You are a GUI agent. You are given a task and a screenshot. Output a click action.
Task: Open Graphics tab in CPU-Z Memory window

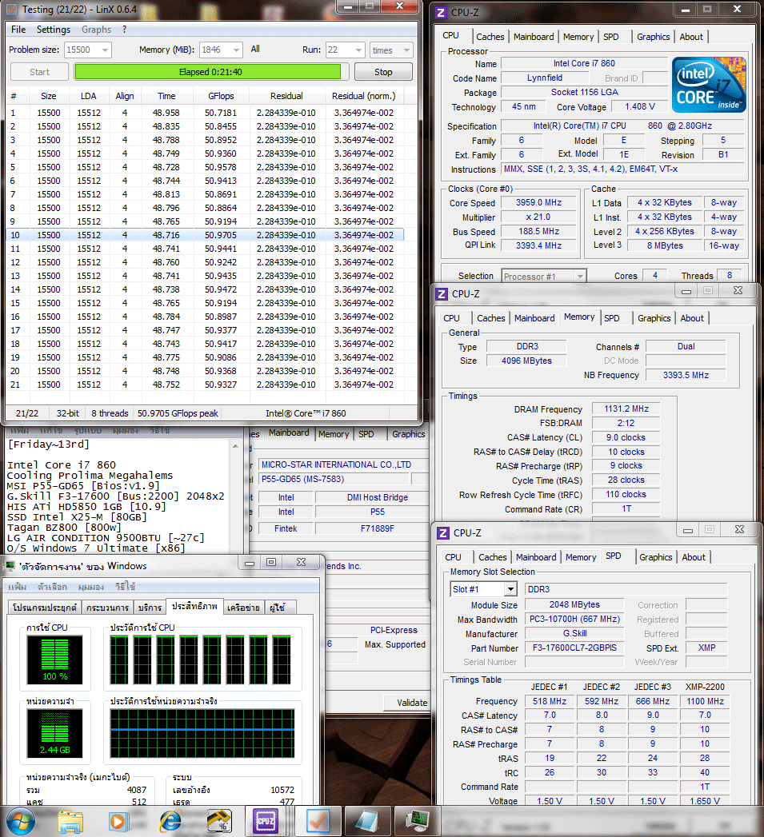[654, 318]
